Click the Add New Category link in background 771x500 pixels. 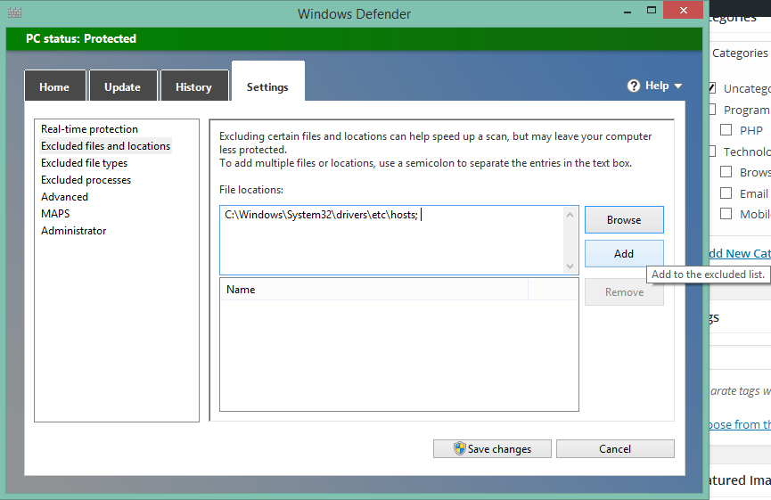[x=740, y=254]
